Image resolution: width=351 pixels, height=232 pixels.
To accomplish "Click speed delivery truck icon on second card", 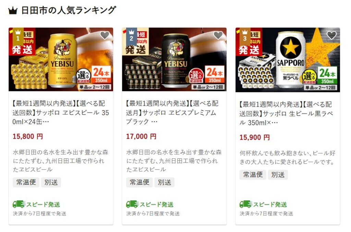I will point(133,204).
